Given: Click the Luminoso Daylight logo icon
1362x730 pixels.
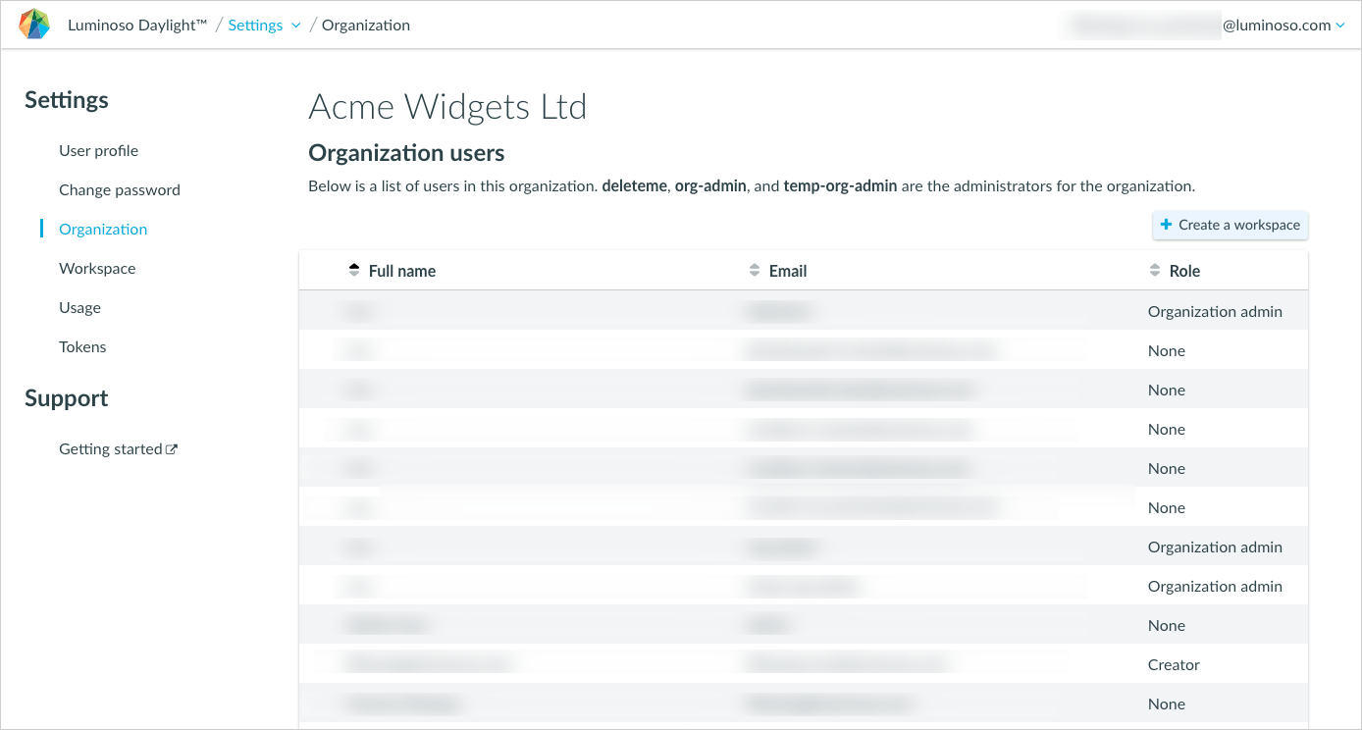Looking at the screenshot, I should point(34,25).
